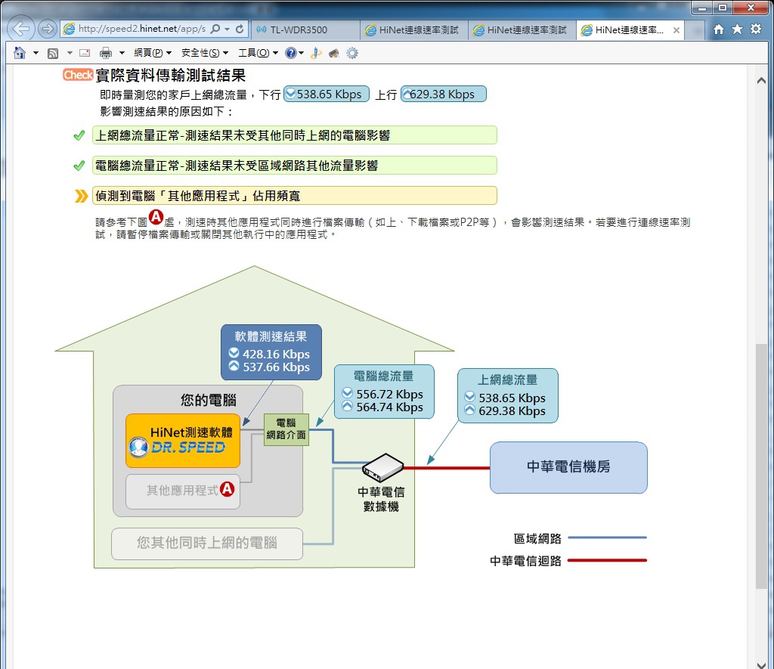The height and width of the screenshot is (669, 774).
Task: Expand the feeds dropdown arrow
Action: click(x=69, y=53)
